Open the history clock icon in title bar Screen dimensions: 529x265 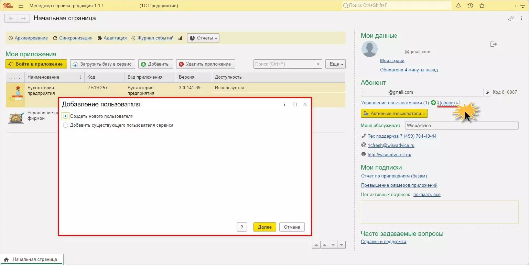[x=470, y=6]
